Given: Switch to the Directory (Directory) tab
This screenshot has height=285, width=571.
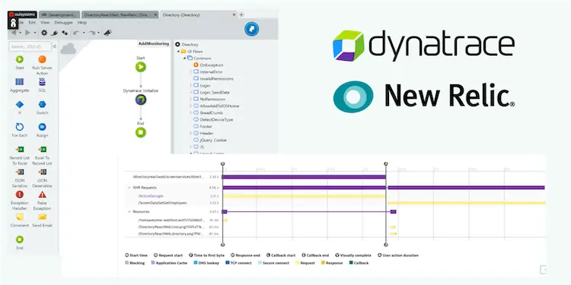Looking at the screenshot, I should pos(199,15).
